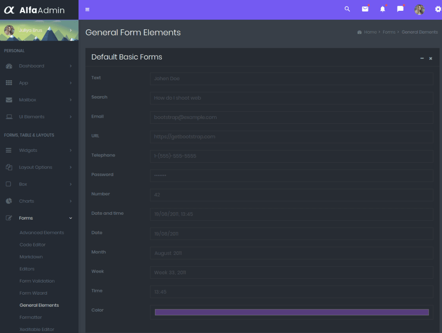Click the user avatar in top bar

419,9
